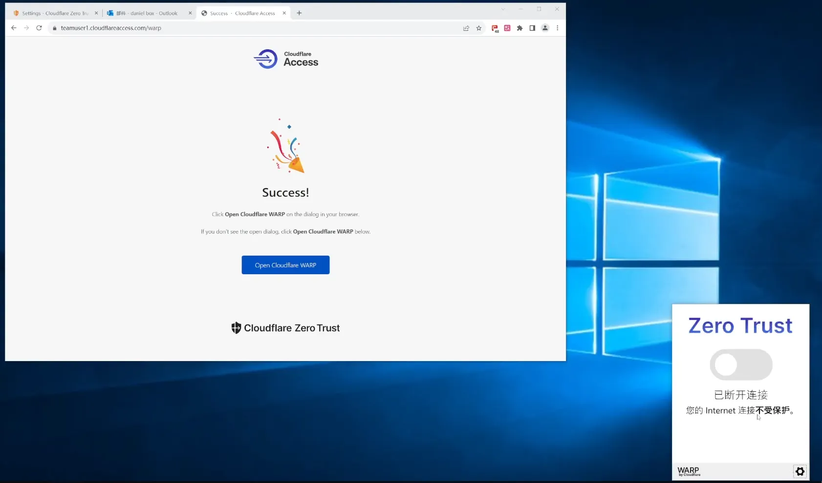Maximize the Chrome window
The height and width of the screenshot is (483, 822).
click(x=539, y=9)
